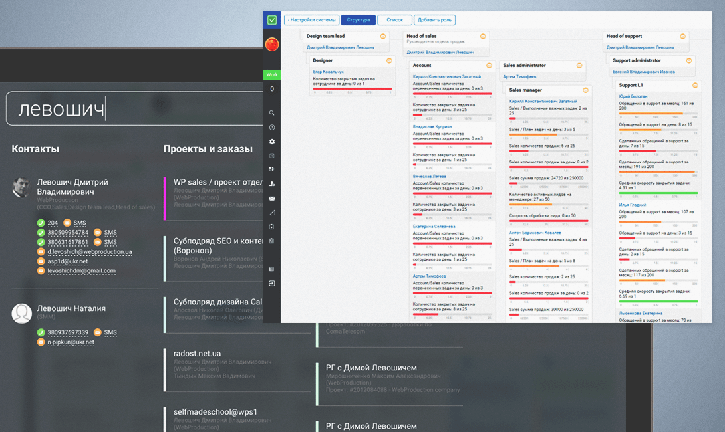Screen dimensions: 725x432
Task: Click the sidebar icon just below the gear
Action: [x=272, y=156]
